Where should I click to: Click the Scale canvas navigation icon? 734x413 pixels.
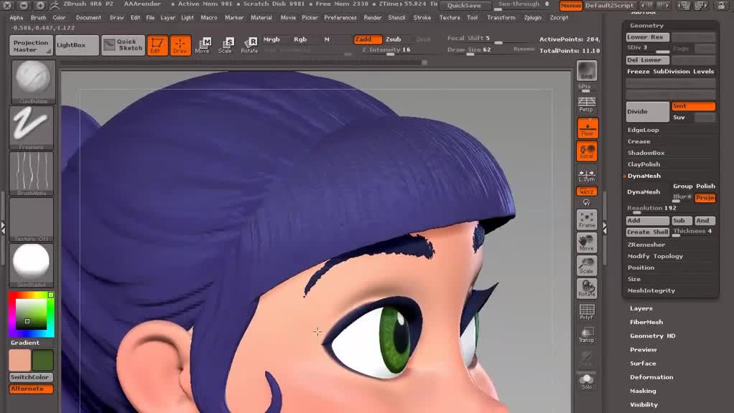(x=587, y=266)
